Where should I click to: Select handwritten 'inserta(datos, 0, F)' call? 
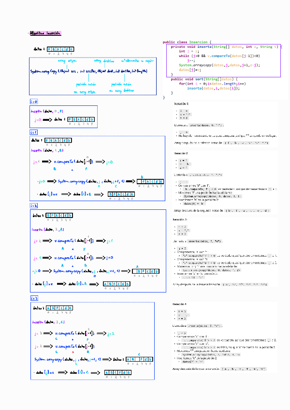coord(47,111)
